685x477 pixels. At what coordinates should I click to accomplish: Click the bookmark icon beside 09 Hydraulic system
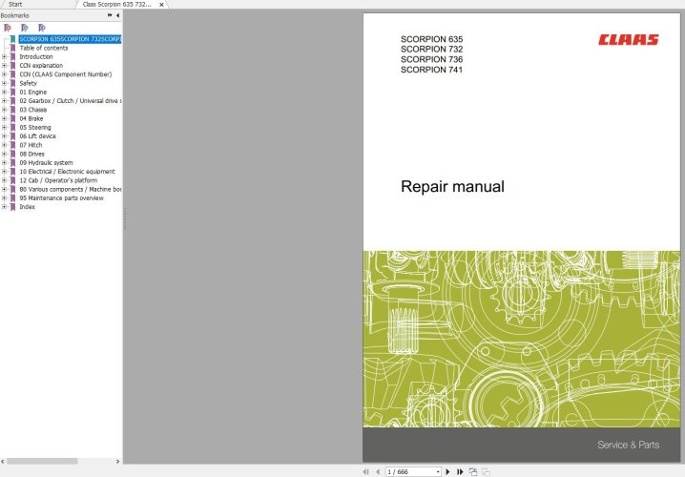click(13, 162)
